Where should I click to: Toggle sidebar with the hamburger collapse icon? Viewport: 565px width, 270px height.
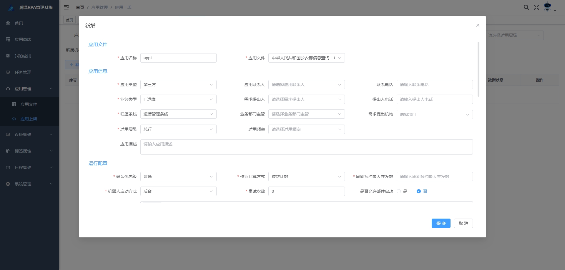pyautogui.click(x=66, y=7)
